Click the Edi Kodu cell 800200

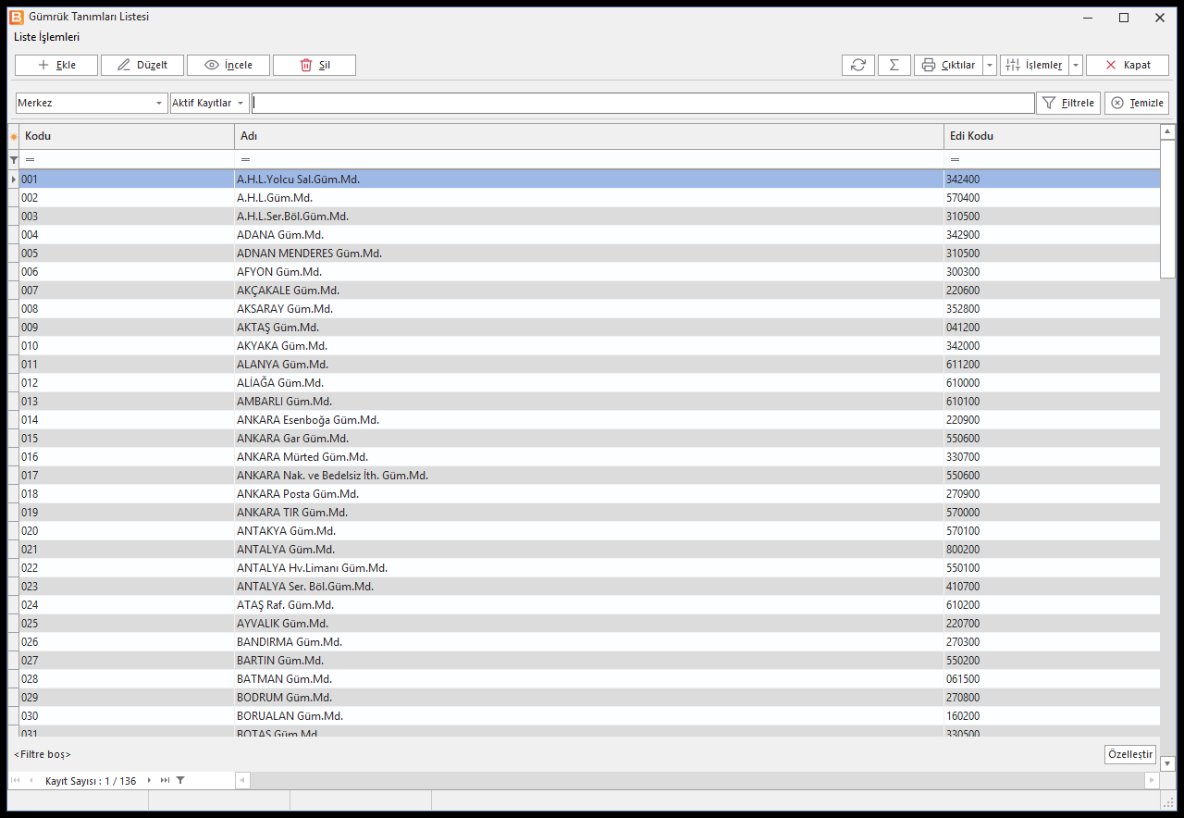[x=1052, y=550]
